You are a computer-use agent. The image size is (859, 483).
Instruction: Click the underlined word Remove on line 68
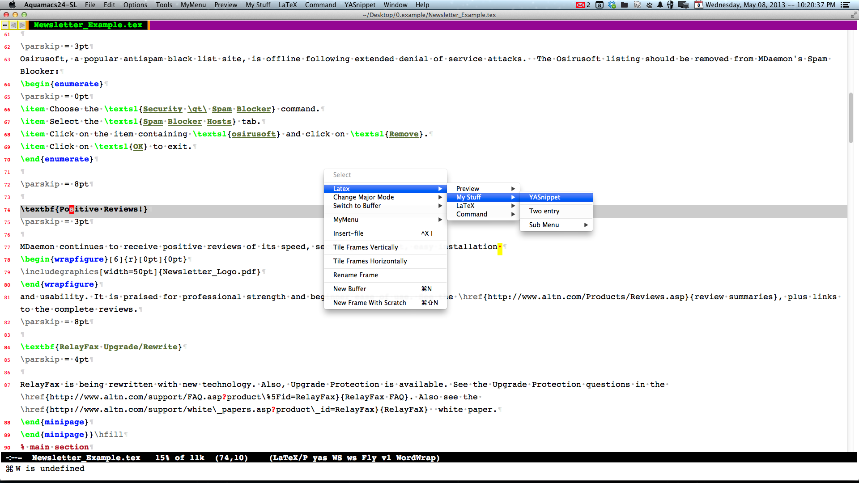point(404,134)
